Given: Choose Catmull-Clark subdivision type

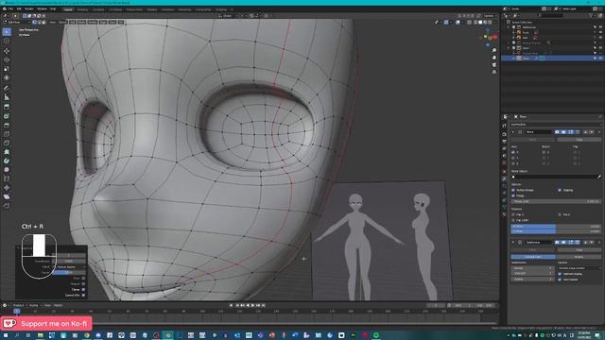Looking at the screenshot, I should point(533,257).
